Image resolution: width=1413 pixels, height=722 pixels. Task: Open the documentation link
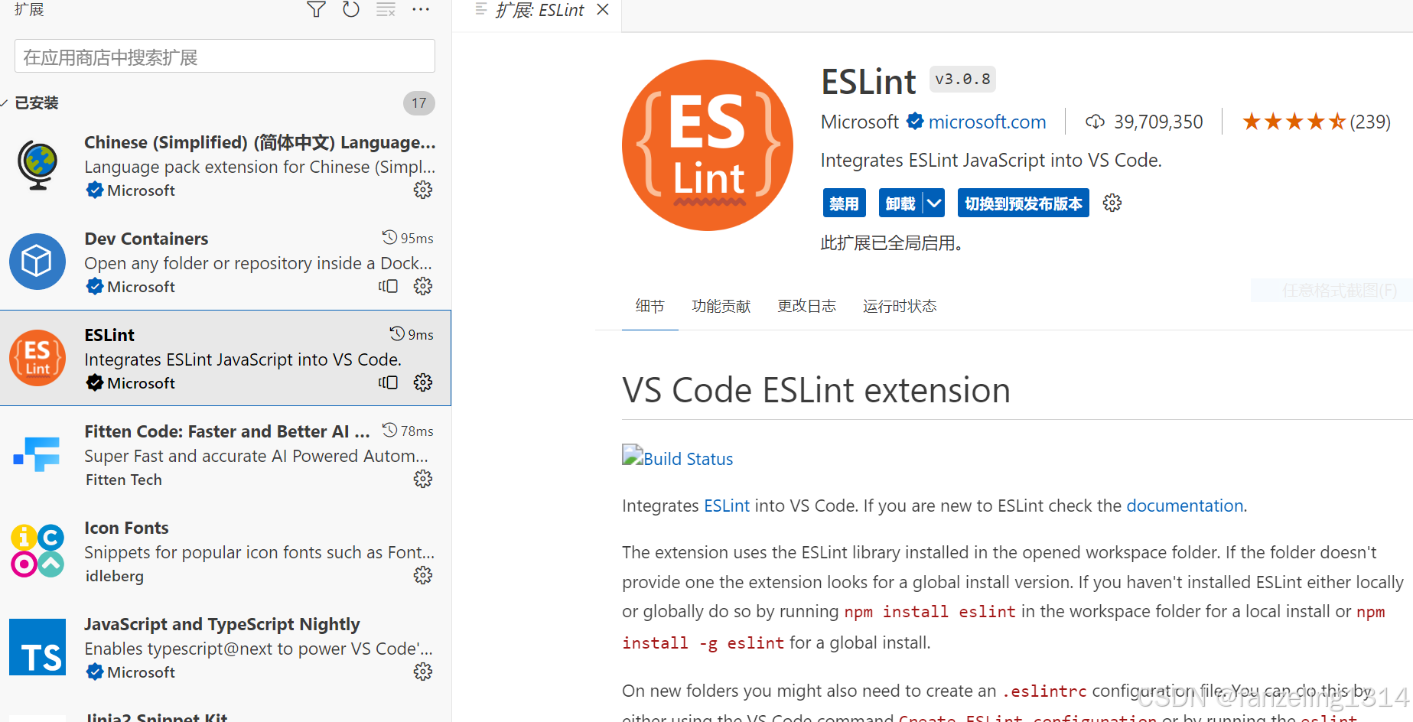[x=1185, y=506]
